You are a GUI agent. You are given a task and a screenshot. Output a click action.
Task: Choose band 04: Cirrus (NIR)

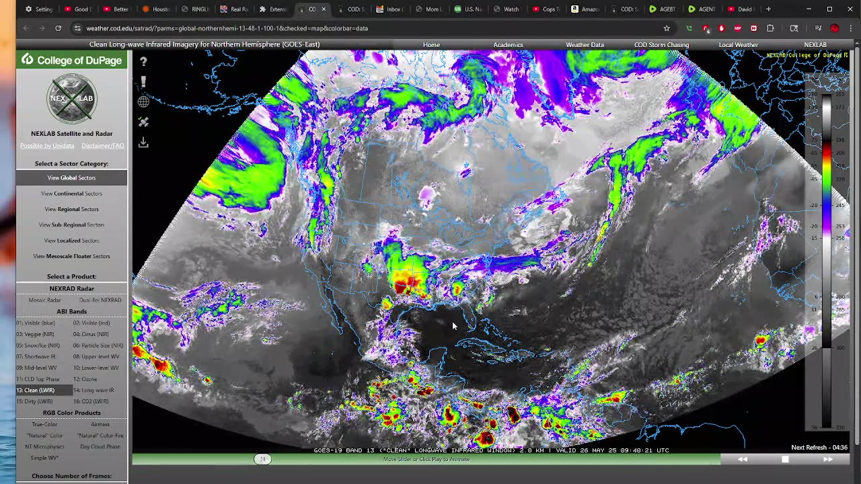tap(91, 334)
